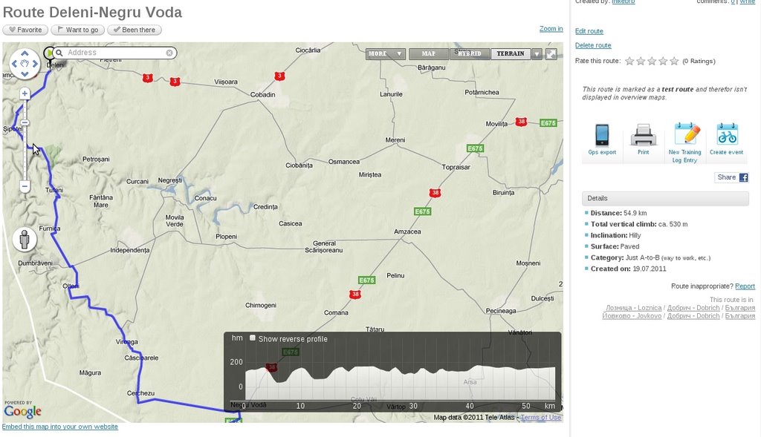Open Embed this map into your own website
Screen dimensions: 761x437
tap(60, 427)
